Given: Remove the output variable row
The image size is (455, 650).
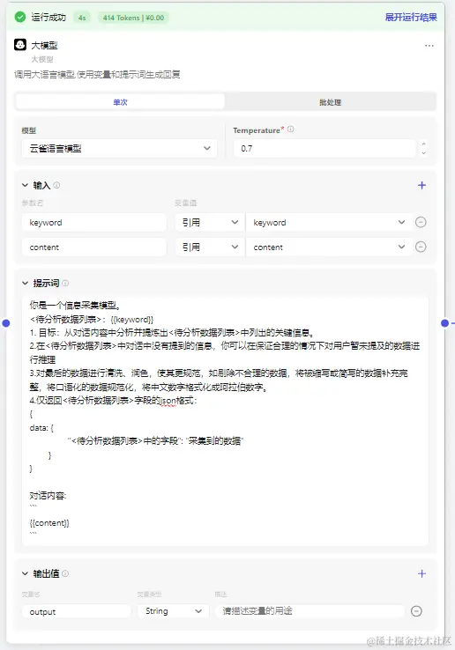Looking at the screenshot, I should pyautogui.click(x=416, y=611).
